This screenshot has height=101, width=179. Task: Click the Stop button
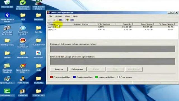coord(115,69)
